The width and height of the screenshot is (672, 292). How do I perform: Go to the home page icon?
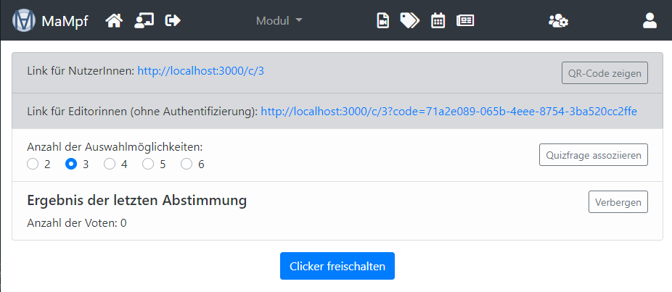pos(114,21)
